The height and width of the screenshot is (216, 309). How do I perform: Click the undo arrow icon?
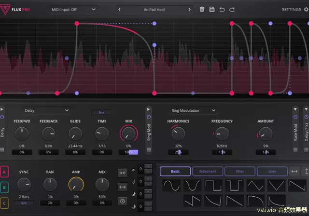[222, 9]
